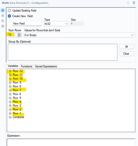The height and width of the screenshot is (146, 138).
Task: Select the Row -7 label
Action: [x=17, y=90]
